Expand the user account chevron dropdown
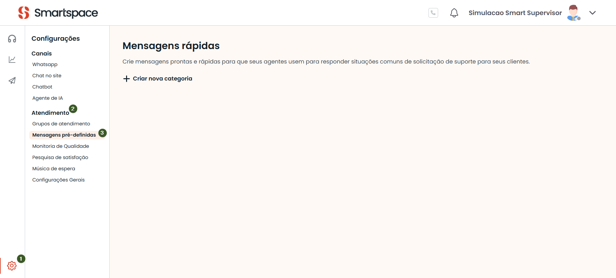Screen dimensions: 616x278 592,13
